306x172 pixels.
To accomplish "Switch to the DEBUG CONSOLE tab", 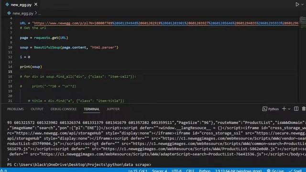I will pos(64,109).
